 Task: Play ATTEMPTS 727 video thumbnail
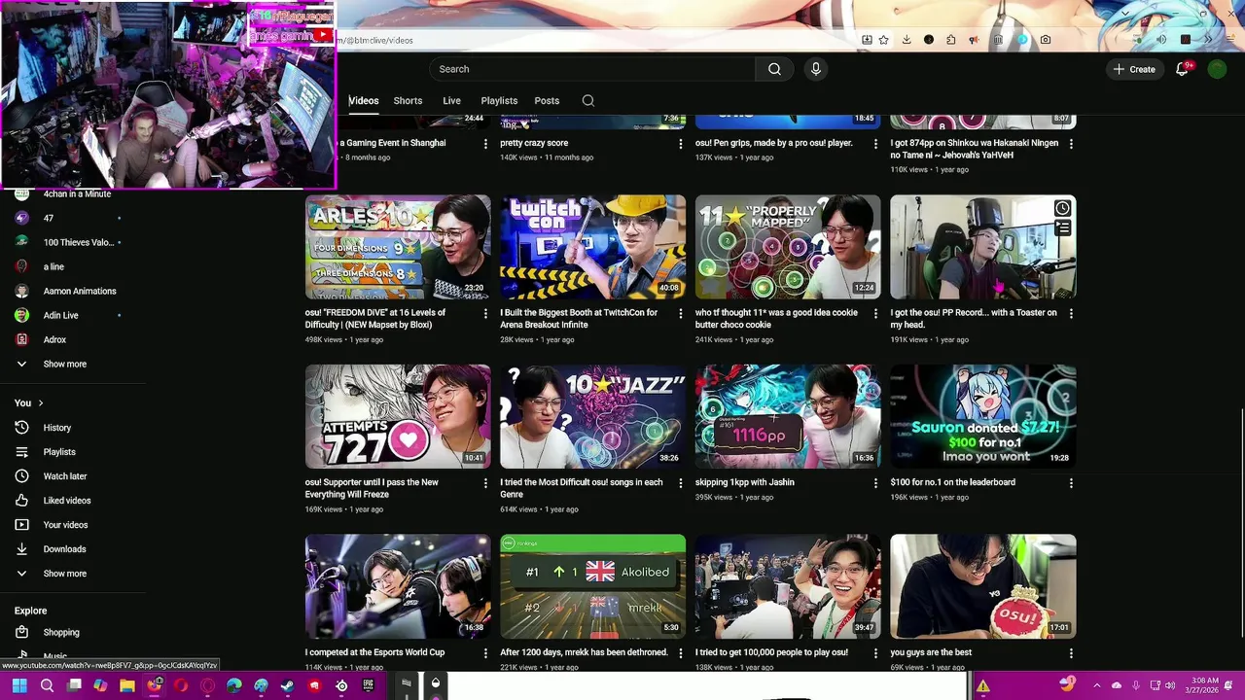[398, 417]
